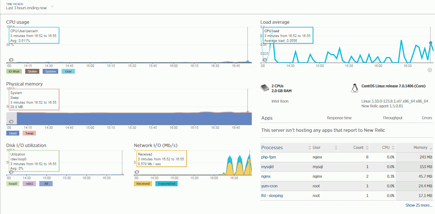This screenshot has height=214, width=435.
Task: Click the 2.0 GB RAM text
Action: 281,91
